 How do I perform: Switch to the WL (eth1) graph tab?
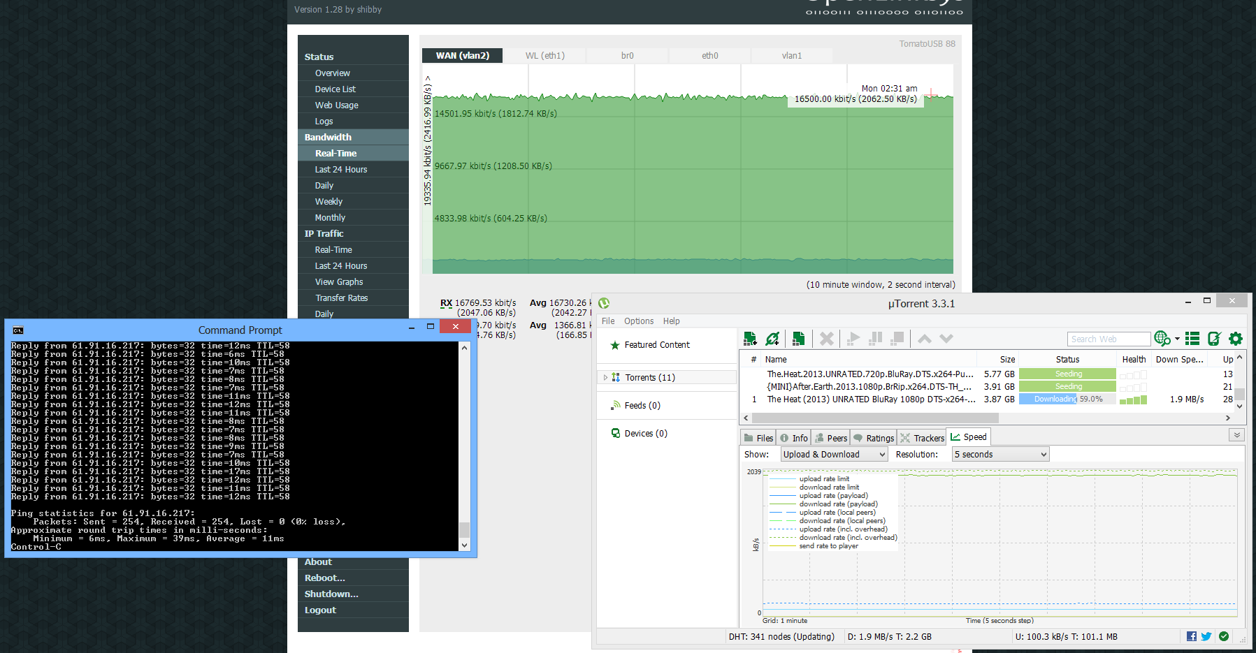point(544,56)
